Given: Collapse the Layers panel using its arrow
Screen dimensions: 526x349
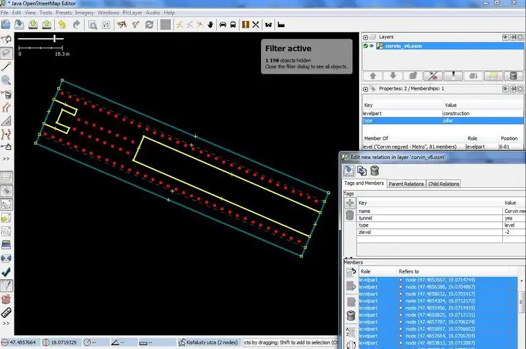Looking at the screenshot, I should tap(365, 37).
